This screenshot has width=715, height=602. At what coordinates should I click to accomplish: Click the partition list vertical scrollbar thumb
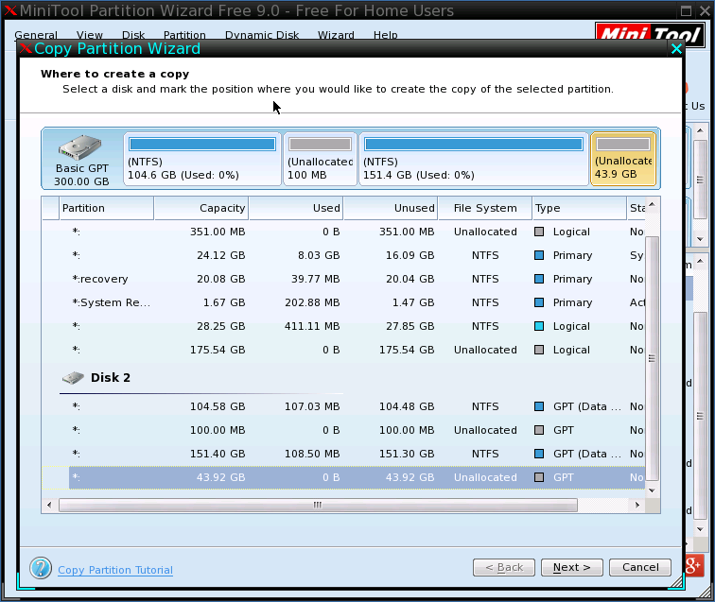(652, 358)
